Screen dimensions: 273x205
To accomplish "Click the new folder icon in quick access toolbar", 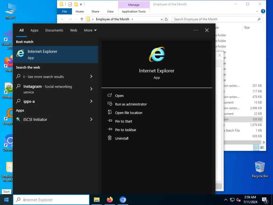I will [x=76, y=4].
